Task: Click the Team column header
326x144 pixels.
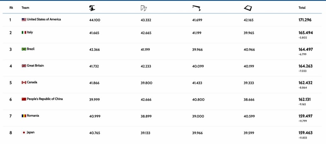Action: coord(25,8)
